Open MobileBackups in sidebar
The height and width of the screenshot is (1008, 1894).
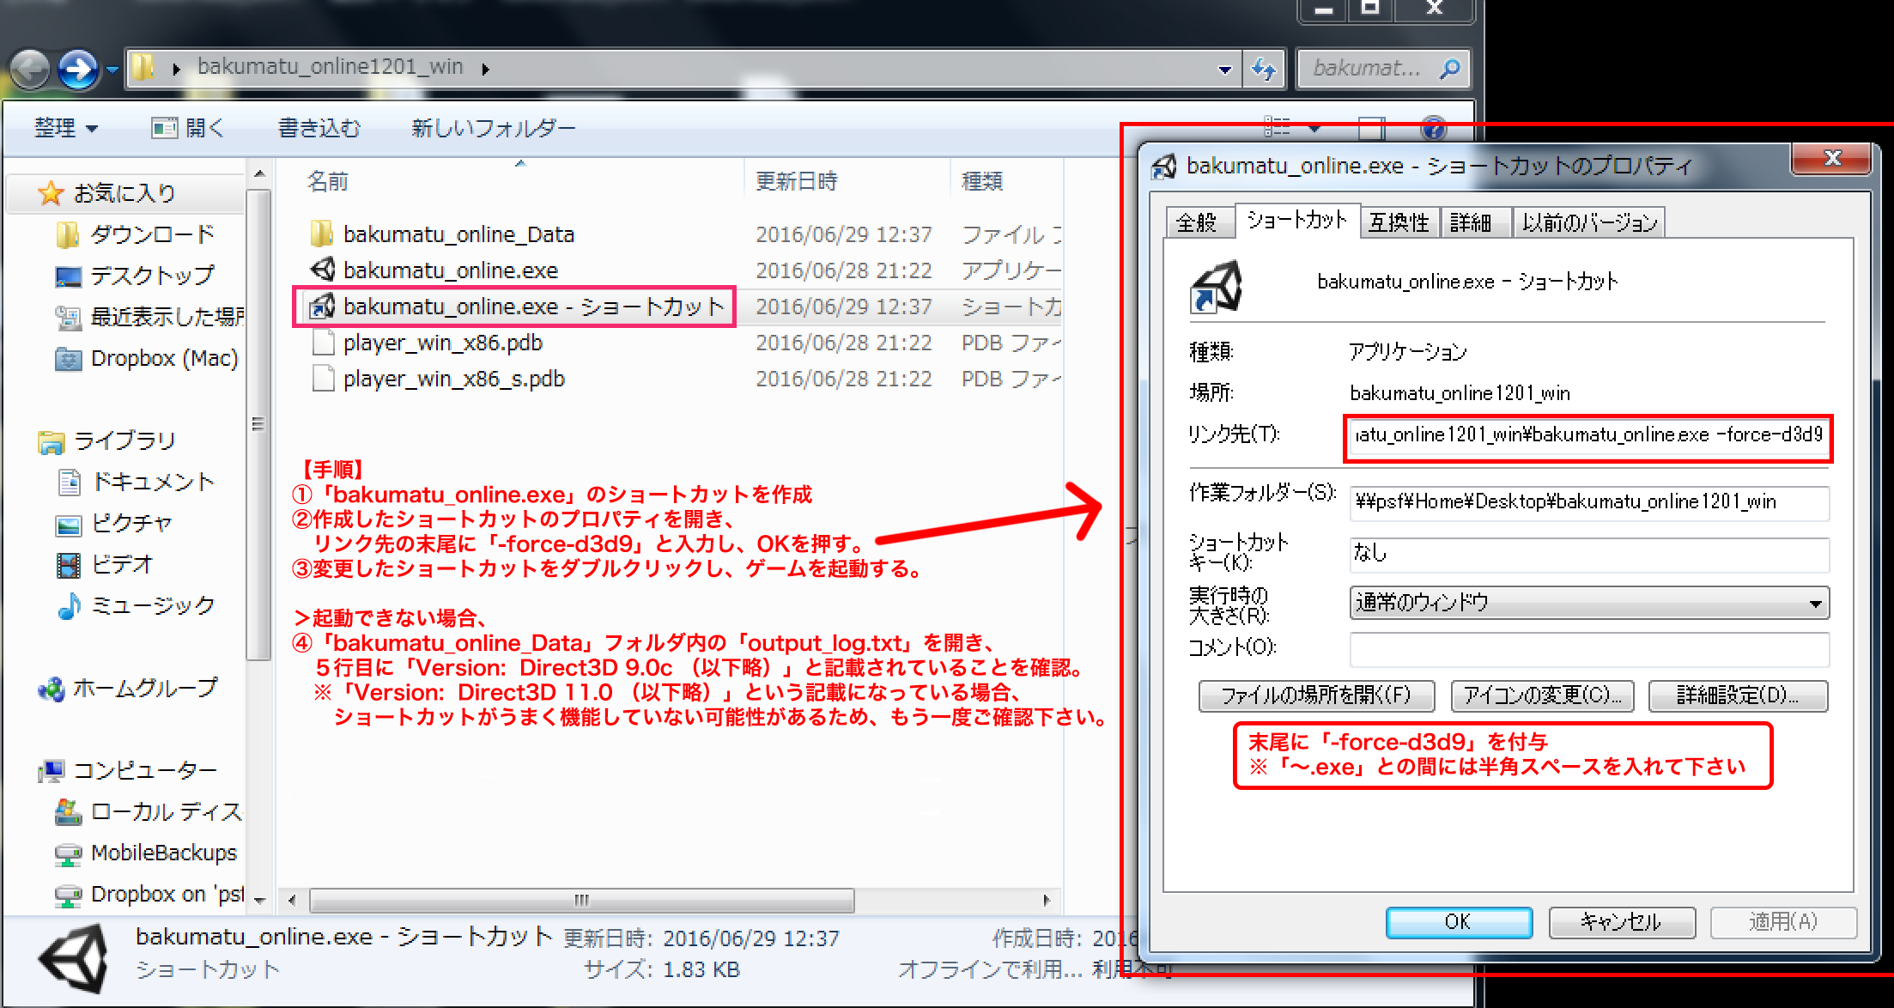pos(163,853)
